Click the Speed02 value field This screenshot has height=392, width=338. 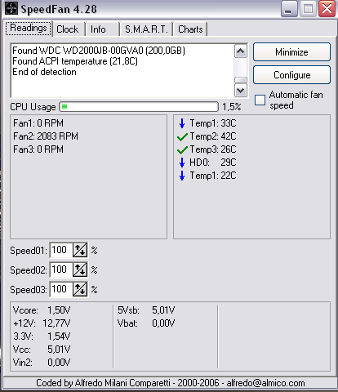point(61,269)
